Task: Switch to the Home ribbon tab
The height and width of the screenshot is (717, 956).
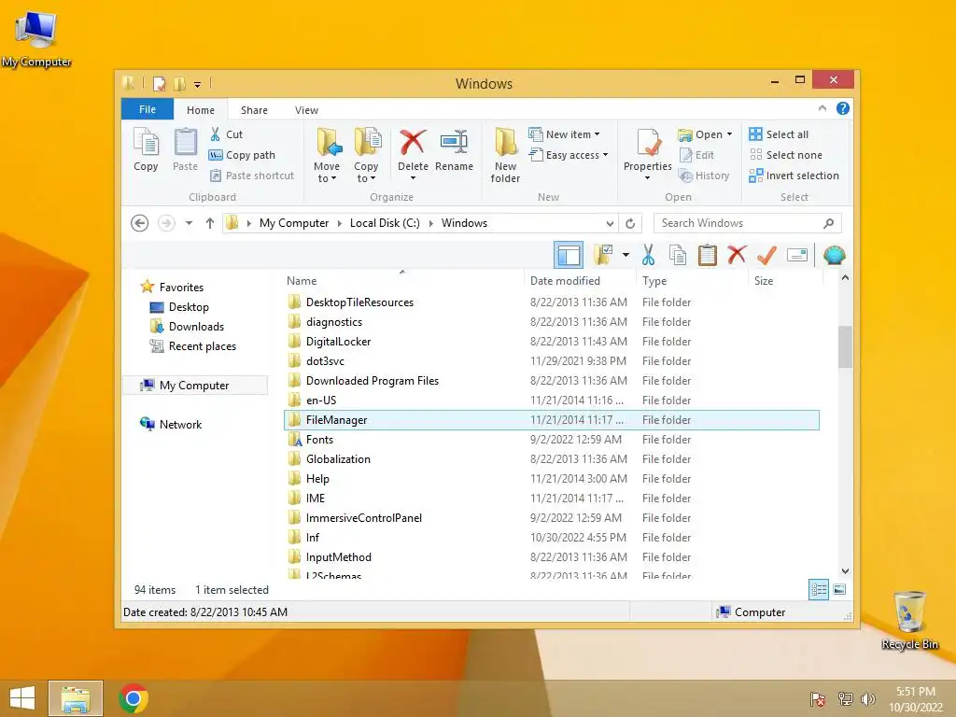Action: coord(201,110)
